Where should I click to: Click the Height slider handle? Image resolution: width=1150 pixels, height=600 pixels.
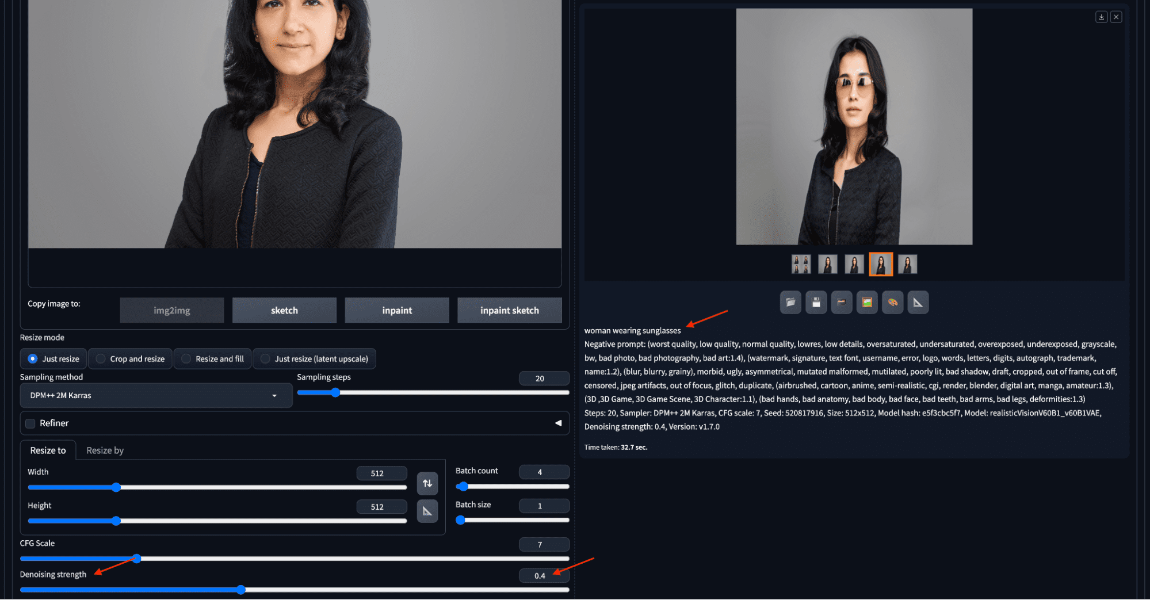(x=116, y=521)
